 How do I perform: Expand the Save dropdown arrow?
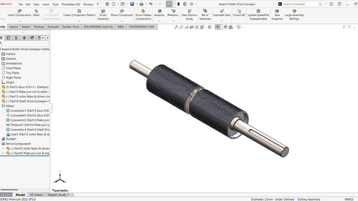136,4
